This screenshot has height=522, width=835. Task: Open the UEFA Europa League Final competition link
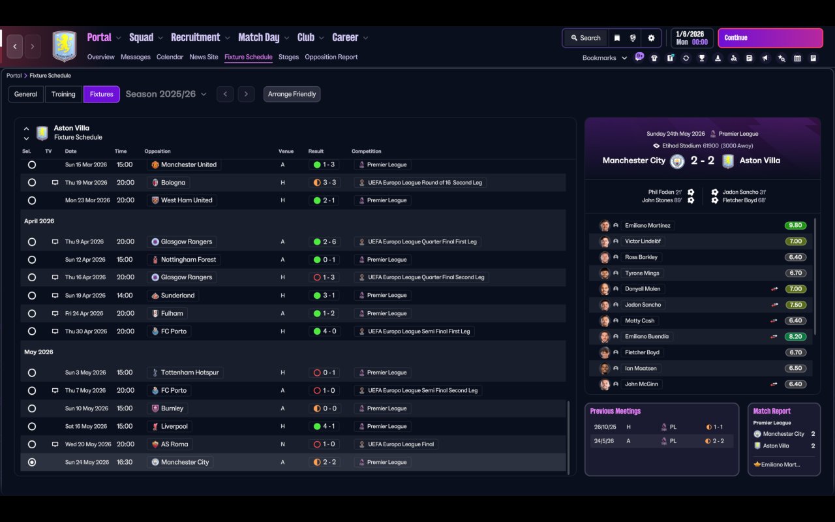tap(396, 444)
